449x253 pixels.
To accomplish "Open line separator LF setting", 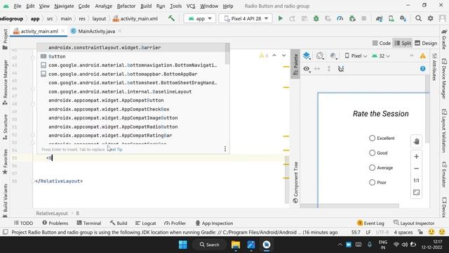I will click(x=368, y=233).
